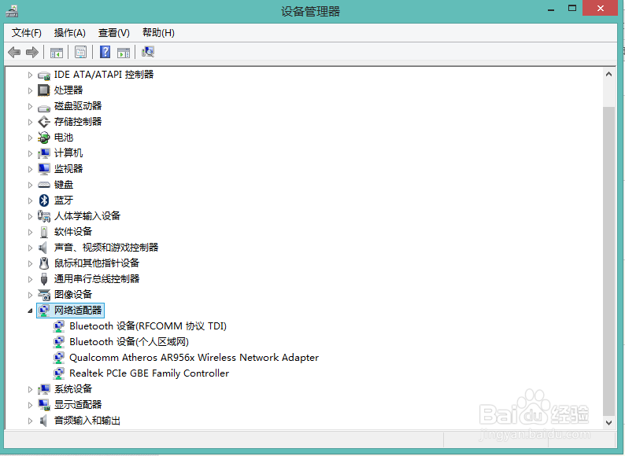Image resolution: width=625 pixels, height=456 pixels.
Task: Click Scan for hardware changes icon
Action: [148, 52]
